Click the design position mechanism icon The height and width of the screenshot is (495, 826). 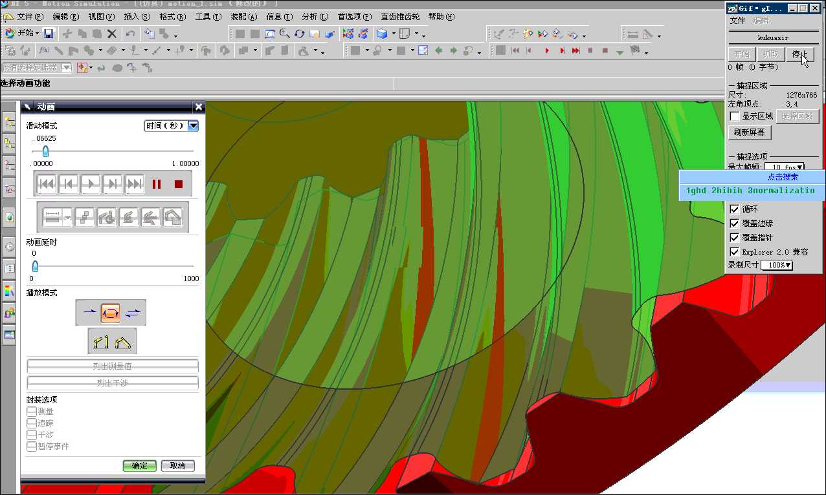(x=100, y=341)
